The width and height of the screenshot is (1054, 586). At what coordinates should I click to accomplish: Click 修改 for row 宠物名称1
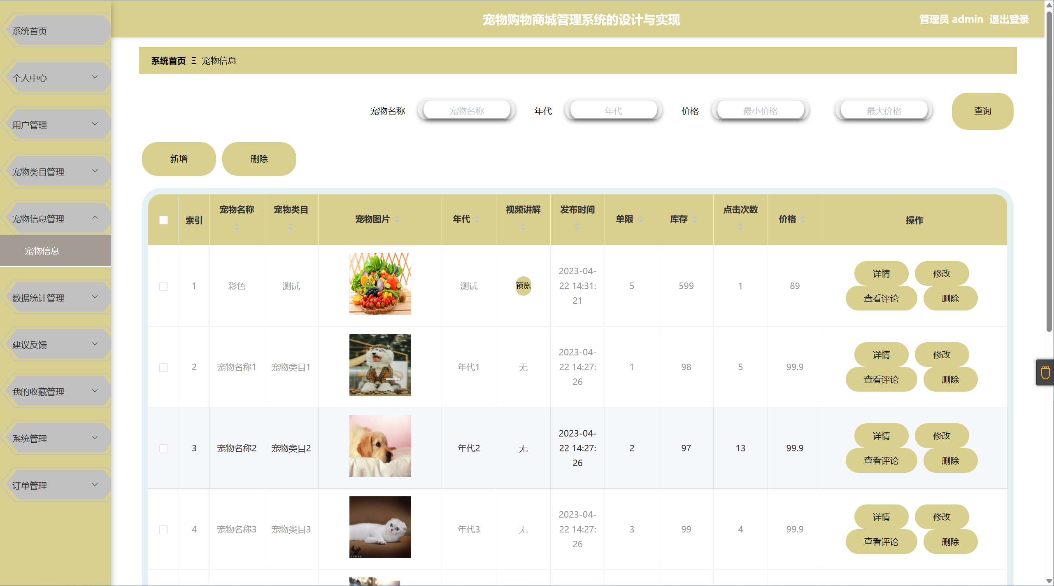942,355
